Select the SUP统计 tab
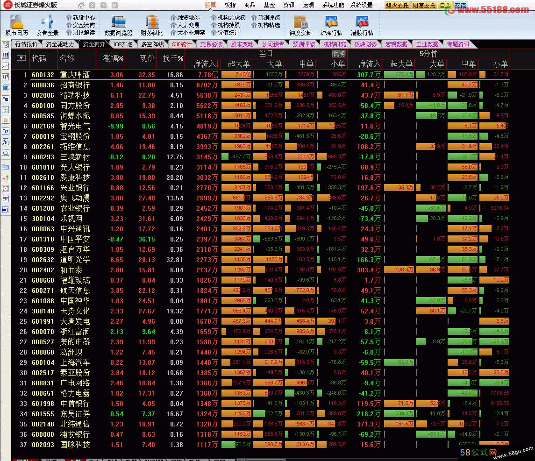This screenshot has height=461, width=535. [182, 44]
